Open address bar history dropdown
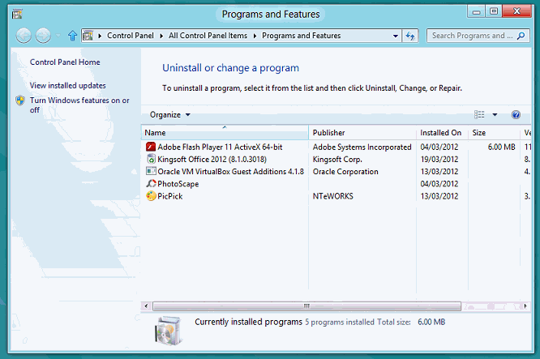Viewport: 540px width, 359px height. tap(396, 36)
